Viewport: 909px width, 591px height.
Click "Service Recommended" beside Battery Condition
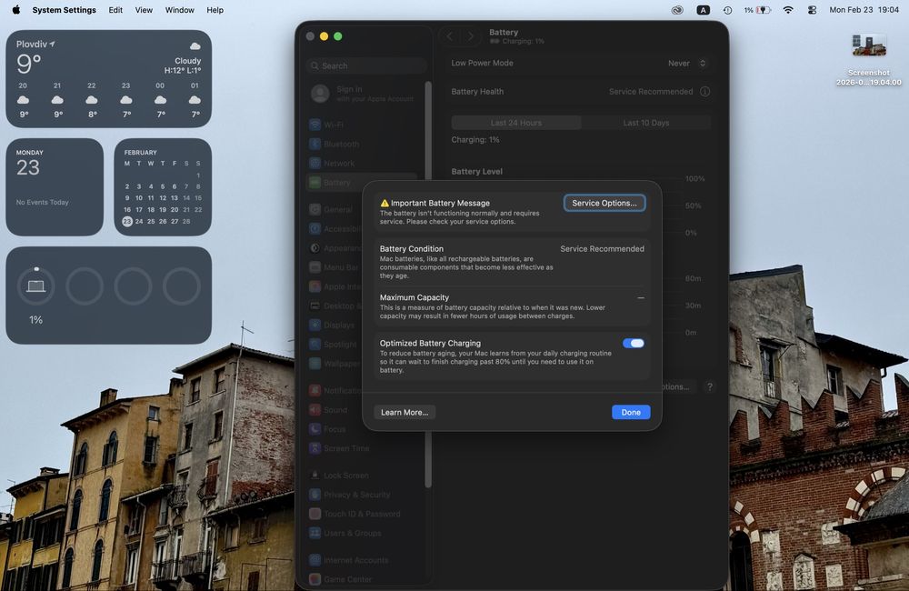pos(602,249)
